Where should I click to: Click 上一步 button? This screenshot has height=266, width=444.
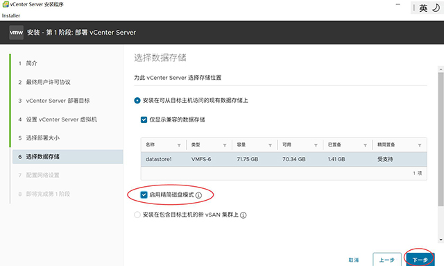point(387,260)
